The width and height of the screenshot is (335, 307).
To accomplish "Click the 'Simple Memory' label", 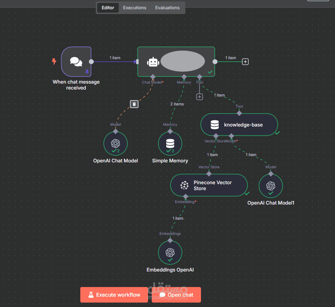I will point(170,161).
